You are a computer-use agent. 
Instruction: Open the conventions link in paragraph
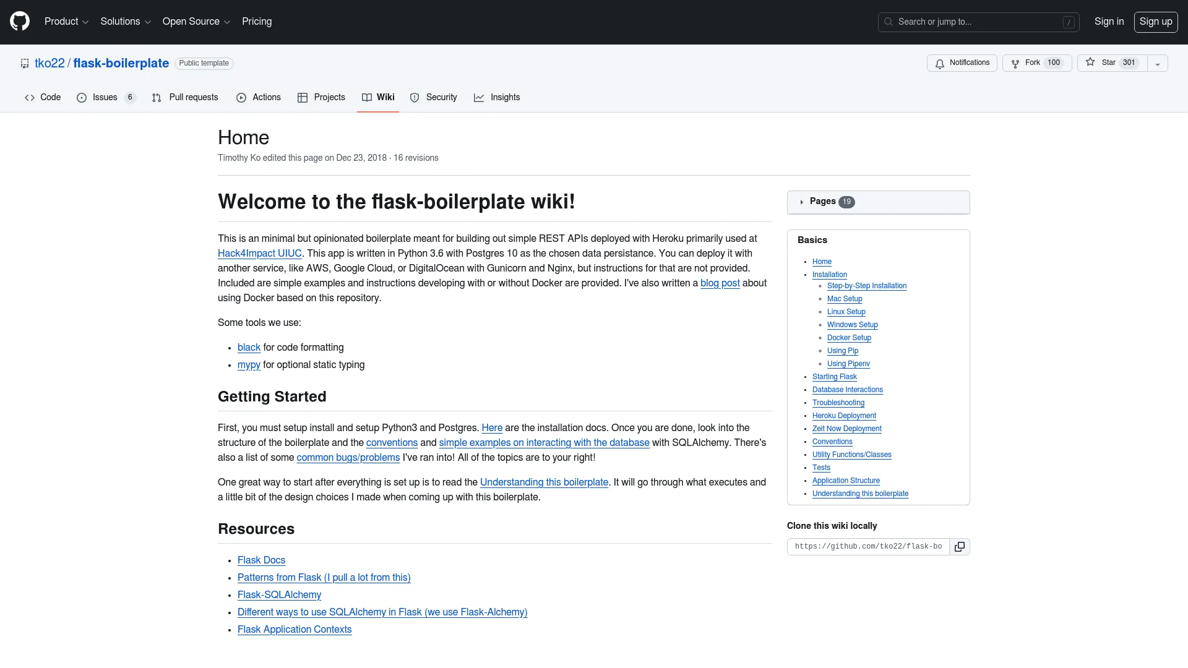[392, 443]
